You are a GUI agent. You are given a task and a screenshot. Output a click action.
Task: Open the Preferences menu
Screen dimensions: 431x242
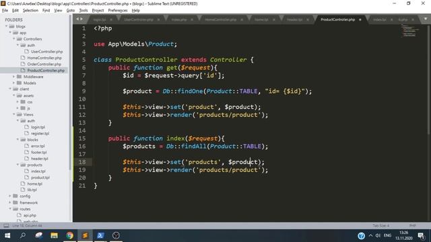(x=118, y=11)
